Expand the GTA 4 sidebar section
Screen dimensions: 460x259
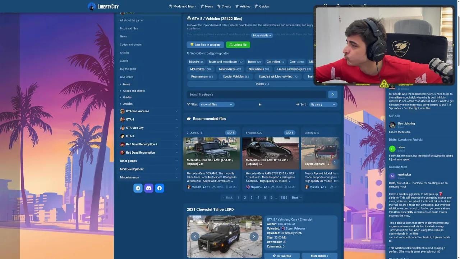(x=176, y=119)
